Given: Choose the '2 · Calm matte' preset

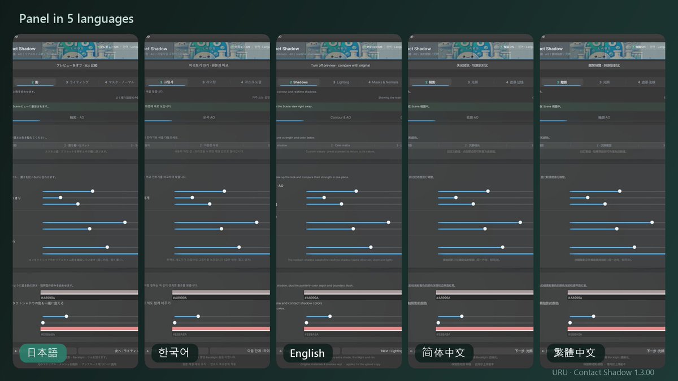Looking at the screenshot, I should click(340, 145).
